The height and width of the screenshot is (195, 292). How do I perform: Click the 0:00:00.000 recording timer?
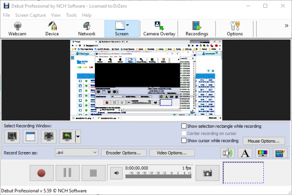point(136,168)
